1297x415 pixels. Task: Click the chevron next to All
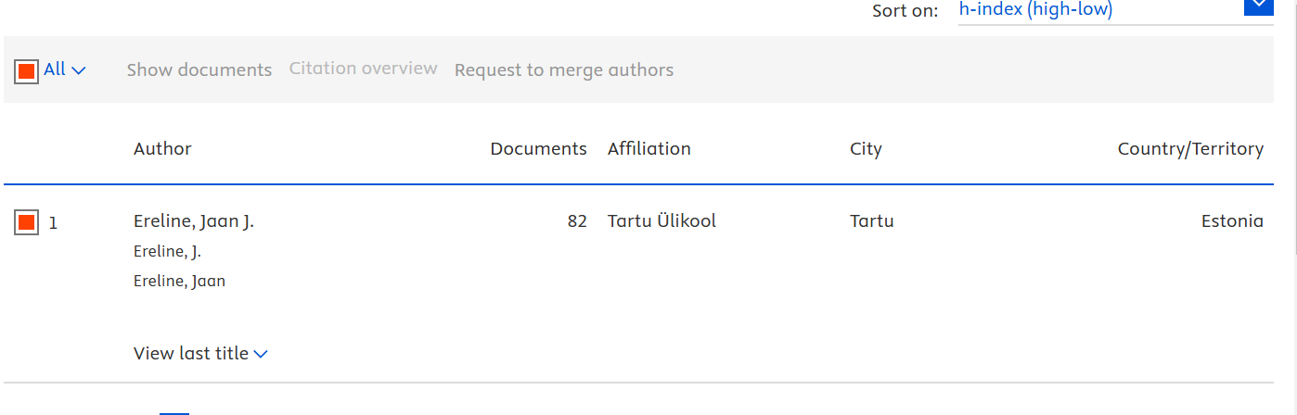(x=79, y=70)
